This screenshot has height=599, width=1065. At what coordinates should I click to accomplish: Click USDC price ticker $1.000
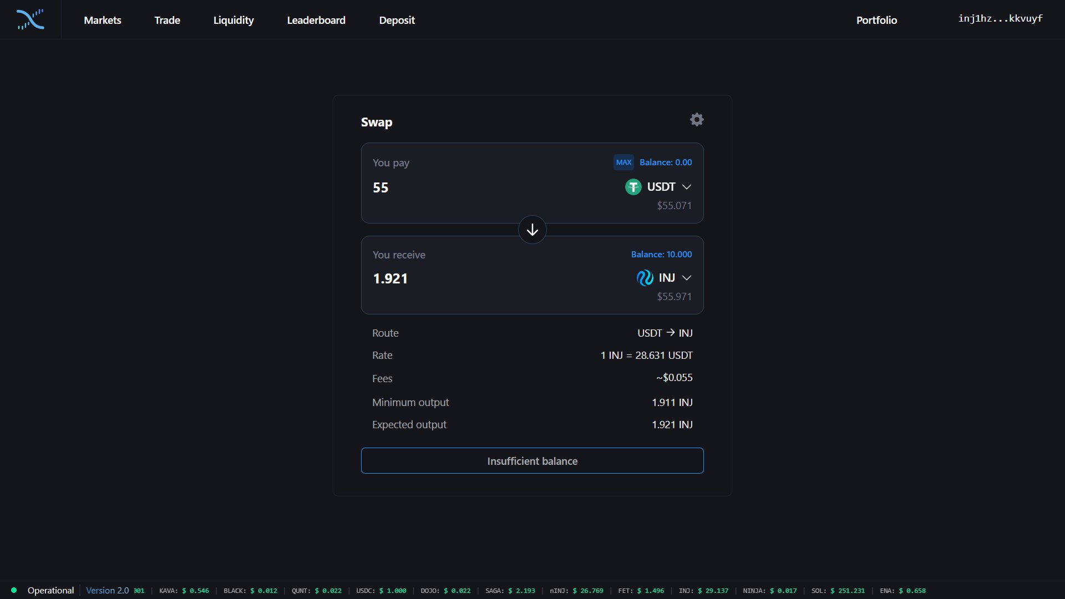pyautogui.click(x=381, y=591)
